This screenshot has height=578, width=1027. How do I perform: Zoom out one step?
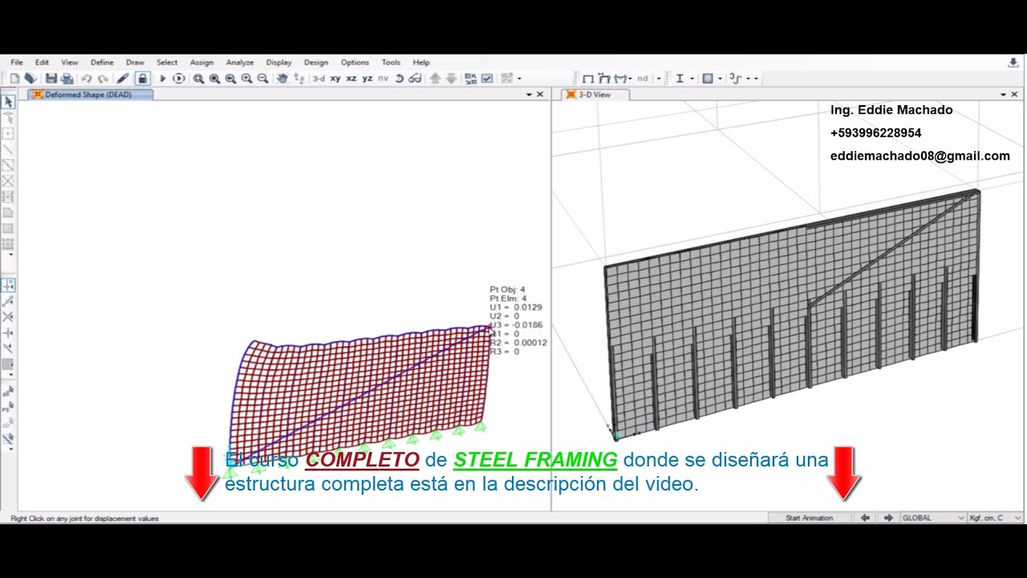pos(262,79)
